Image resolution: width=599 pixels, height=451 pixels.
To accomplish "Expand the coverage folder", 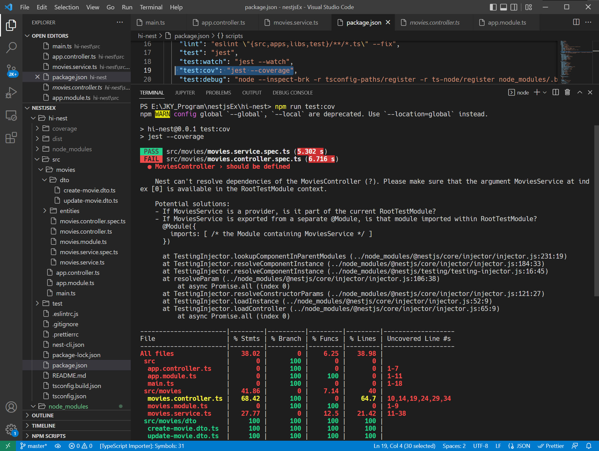I will point(64,129).
